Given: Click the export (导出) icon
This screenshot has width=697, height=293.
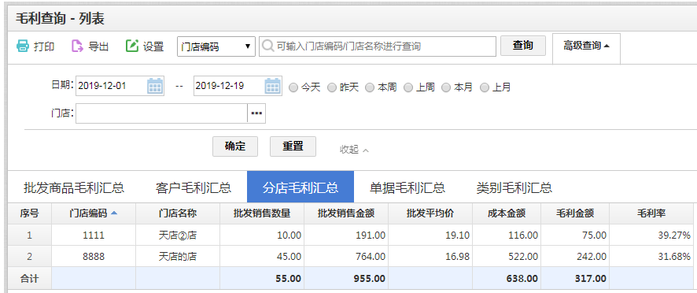Looking at the screenshot, I should 77,46.
